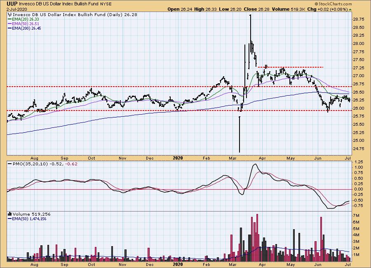Click the red PMO signal value -0.62

click(x=71, y=164)
